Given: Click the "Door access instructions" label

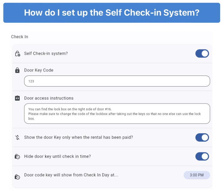Looking at the screenshot, I should [x=49, y=98].
